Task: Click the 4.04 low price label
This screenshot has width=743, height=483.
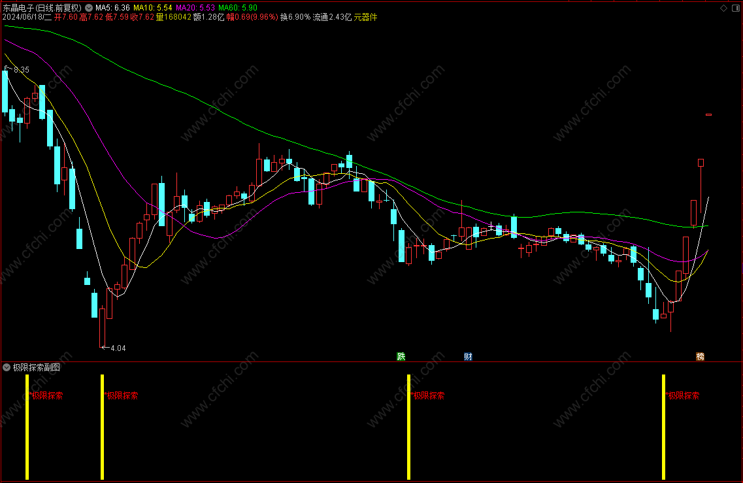Action: click(118, 348)
